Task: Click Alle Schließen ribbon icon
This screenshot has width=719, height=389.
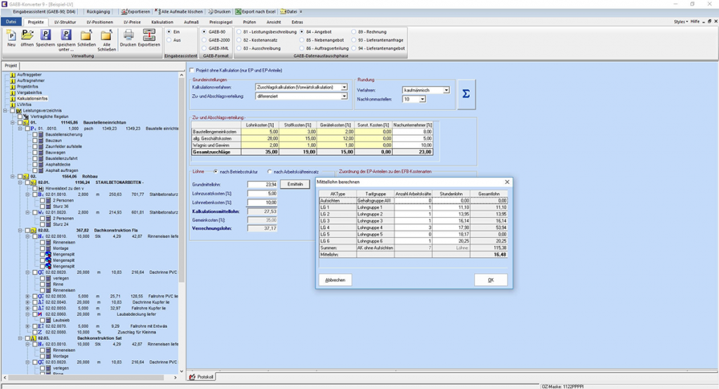Action: (107, 40)
